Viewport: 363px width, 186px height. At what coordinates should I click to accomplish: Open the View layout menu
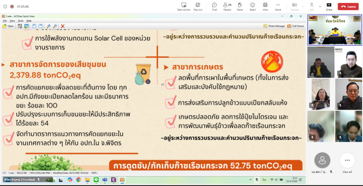click(265, 6)
